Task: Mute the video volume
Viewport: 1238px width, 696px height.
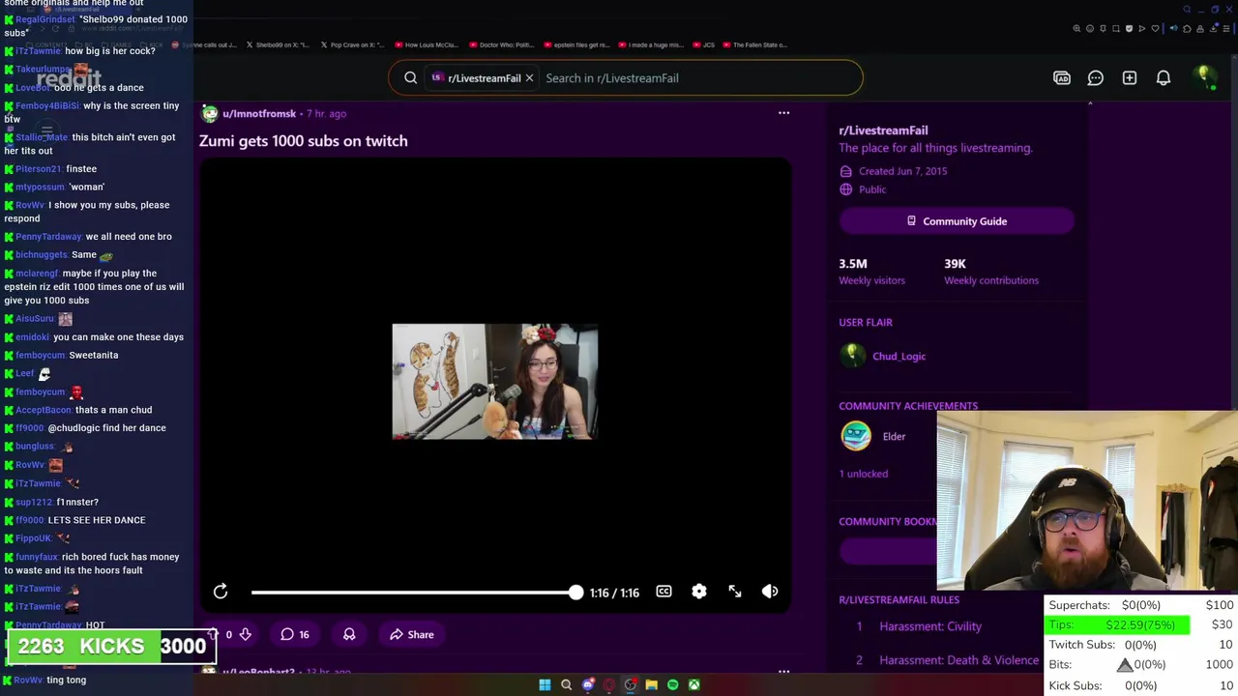Action: (770, 592)
